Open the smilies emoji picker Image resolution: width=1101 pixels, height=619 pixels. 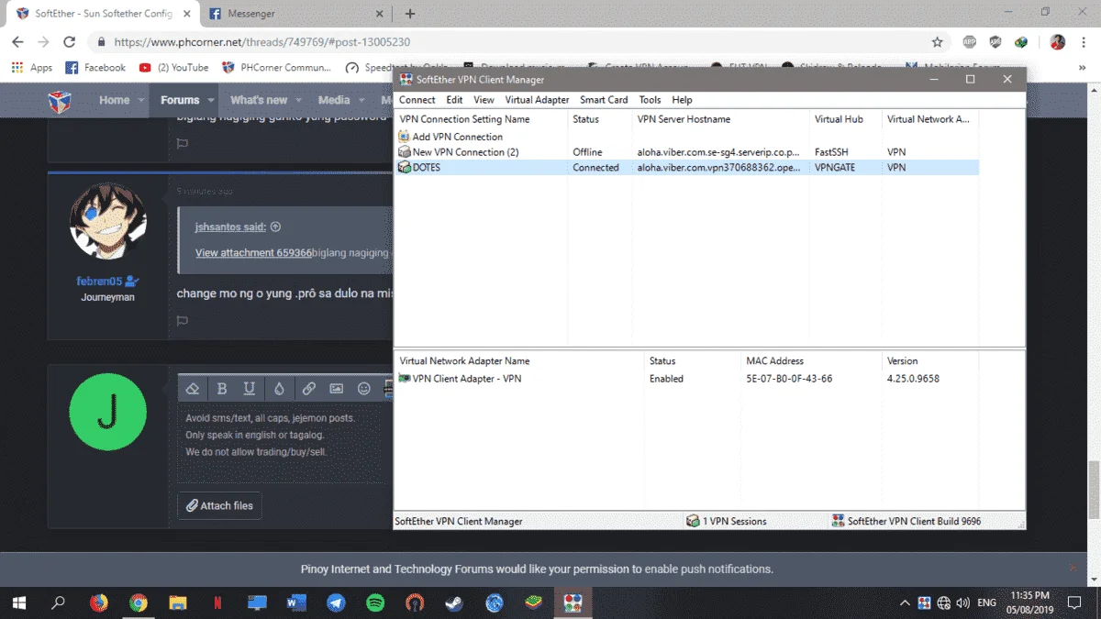364,389
